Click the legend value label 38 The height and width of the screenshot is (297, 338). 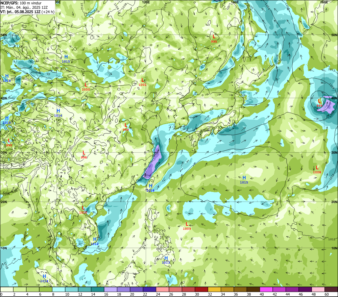coord(249,294)
